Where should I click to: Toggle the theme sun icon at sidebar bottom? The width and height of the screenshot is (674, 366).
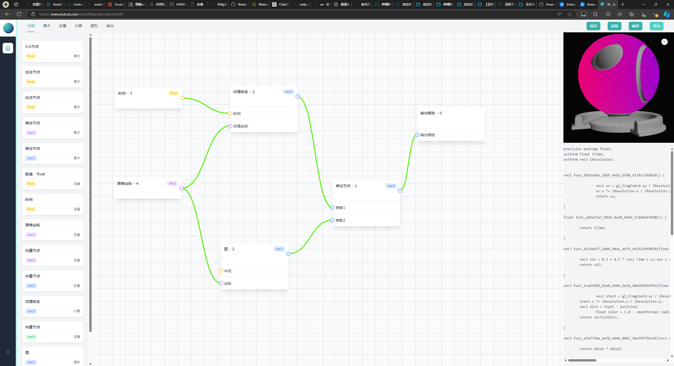pyautogui.click(x=8, y=352)
